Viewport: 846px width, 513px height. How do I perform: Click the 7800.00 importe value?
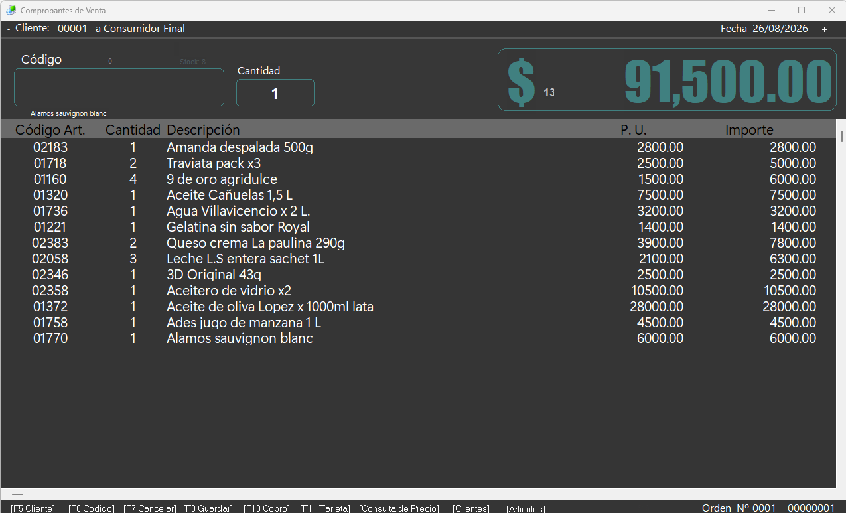[793, 243]
